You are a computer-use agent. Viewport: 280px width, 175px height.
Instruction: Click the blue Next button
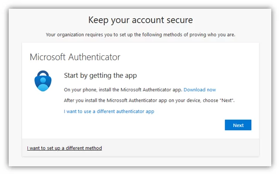point(238,125)
